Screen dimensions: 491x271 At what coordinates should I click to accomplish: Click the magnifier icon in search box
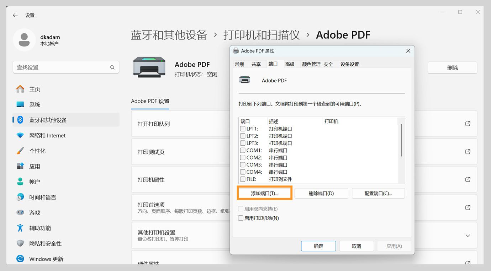click(112, 67)
